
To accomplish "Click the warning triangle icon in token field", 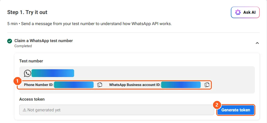I will click(x=25, y=110).
